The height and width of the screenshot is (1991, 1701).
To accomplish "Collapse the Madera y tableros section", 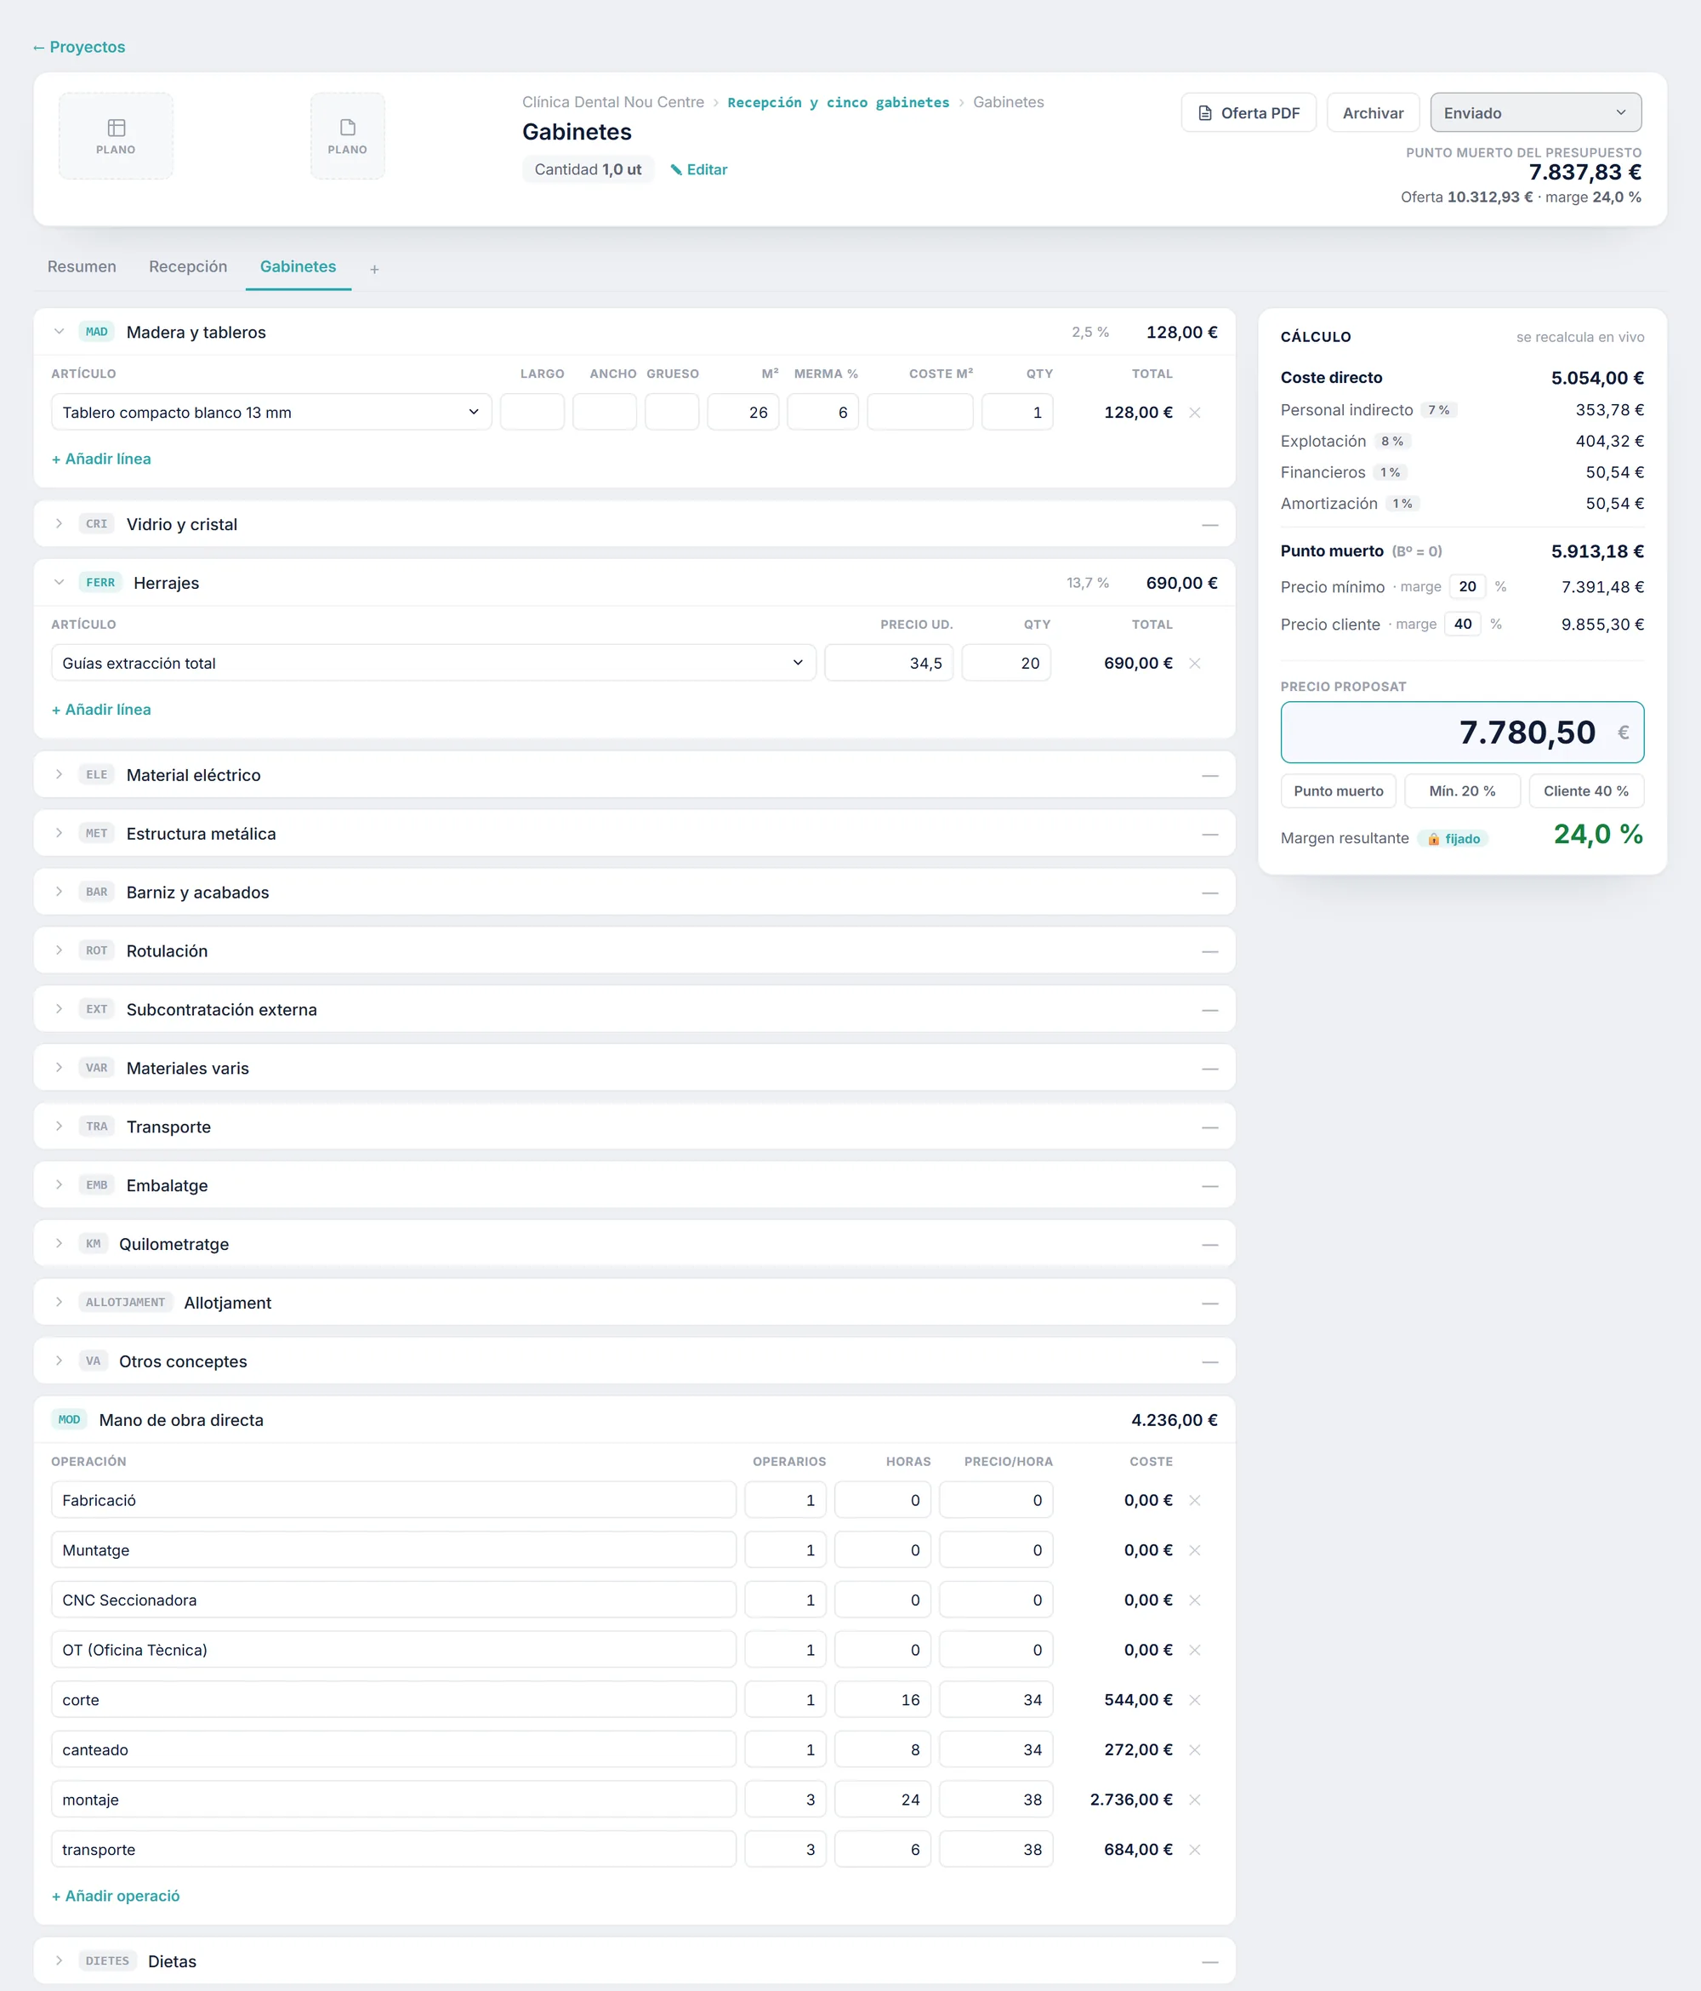I will (59, 332).
